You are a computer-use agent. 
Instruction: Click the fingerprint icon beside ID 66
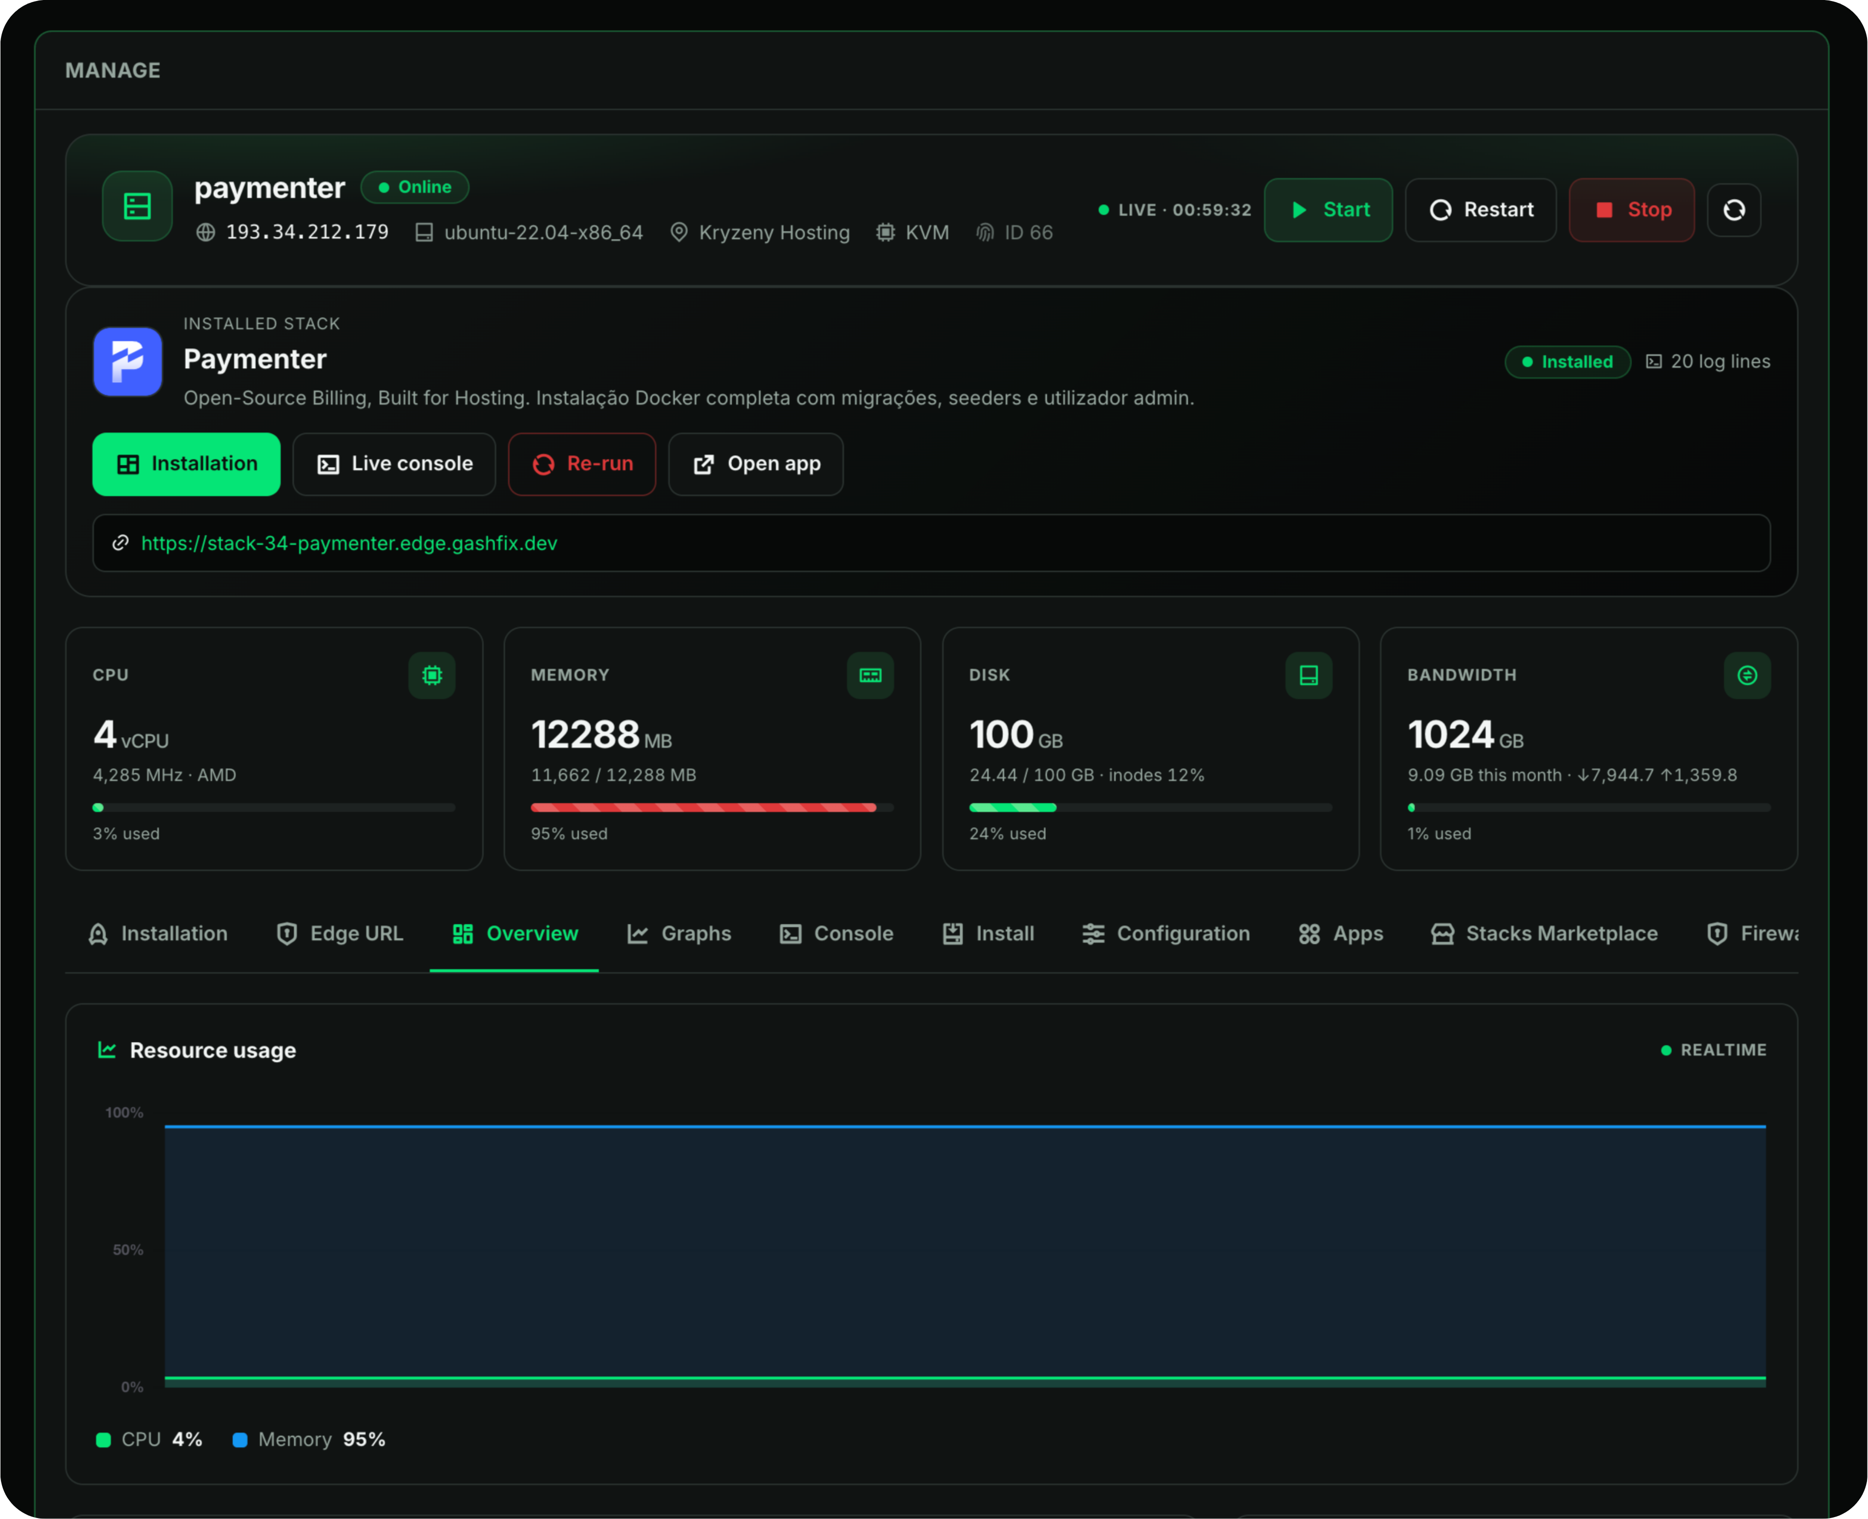[x=985, y=233]
